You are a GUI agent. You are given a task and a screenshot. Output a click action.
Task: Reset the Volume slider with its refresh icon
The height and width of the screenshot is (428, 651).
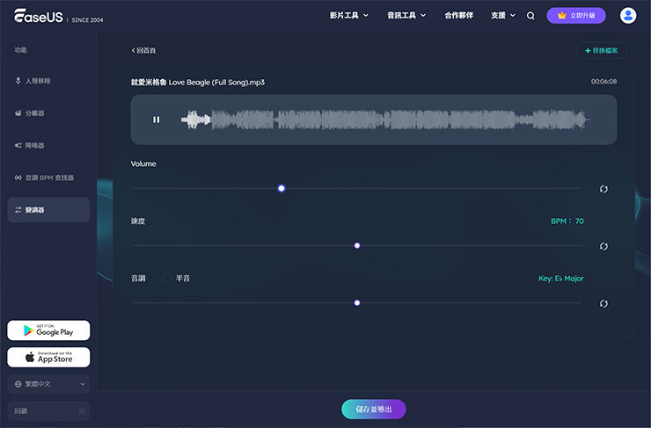pos(603,189)
